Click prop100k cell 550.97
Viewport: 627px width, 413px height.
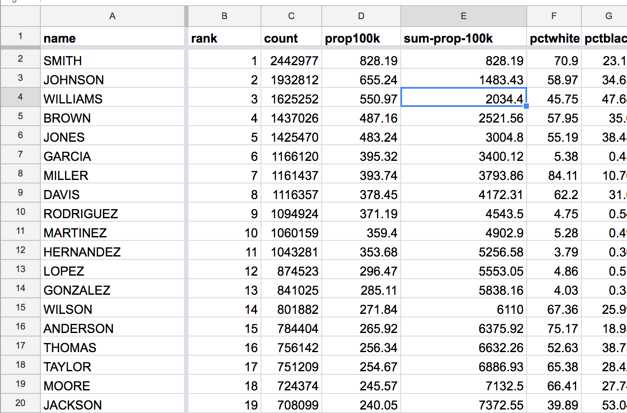coord(361,97)
